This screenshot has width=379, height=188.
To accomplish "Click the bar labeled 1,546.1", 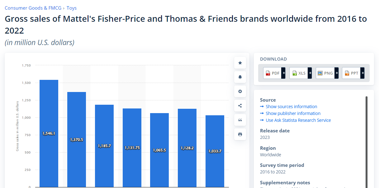I will (49, 133).
